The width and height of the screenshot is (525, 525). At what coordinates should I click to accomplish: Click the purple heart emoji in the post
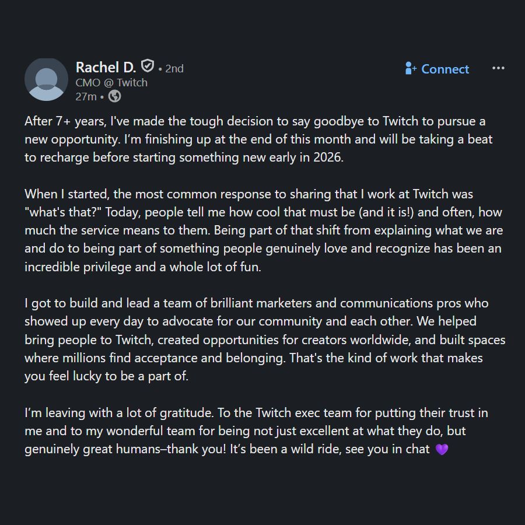coord(442,450)
